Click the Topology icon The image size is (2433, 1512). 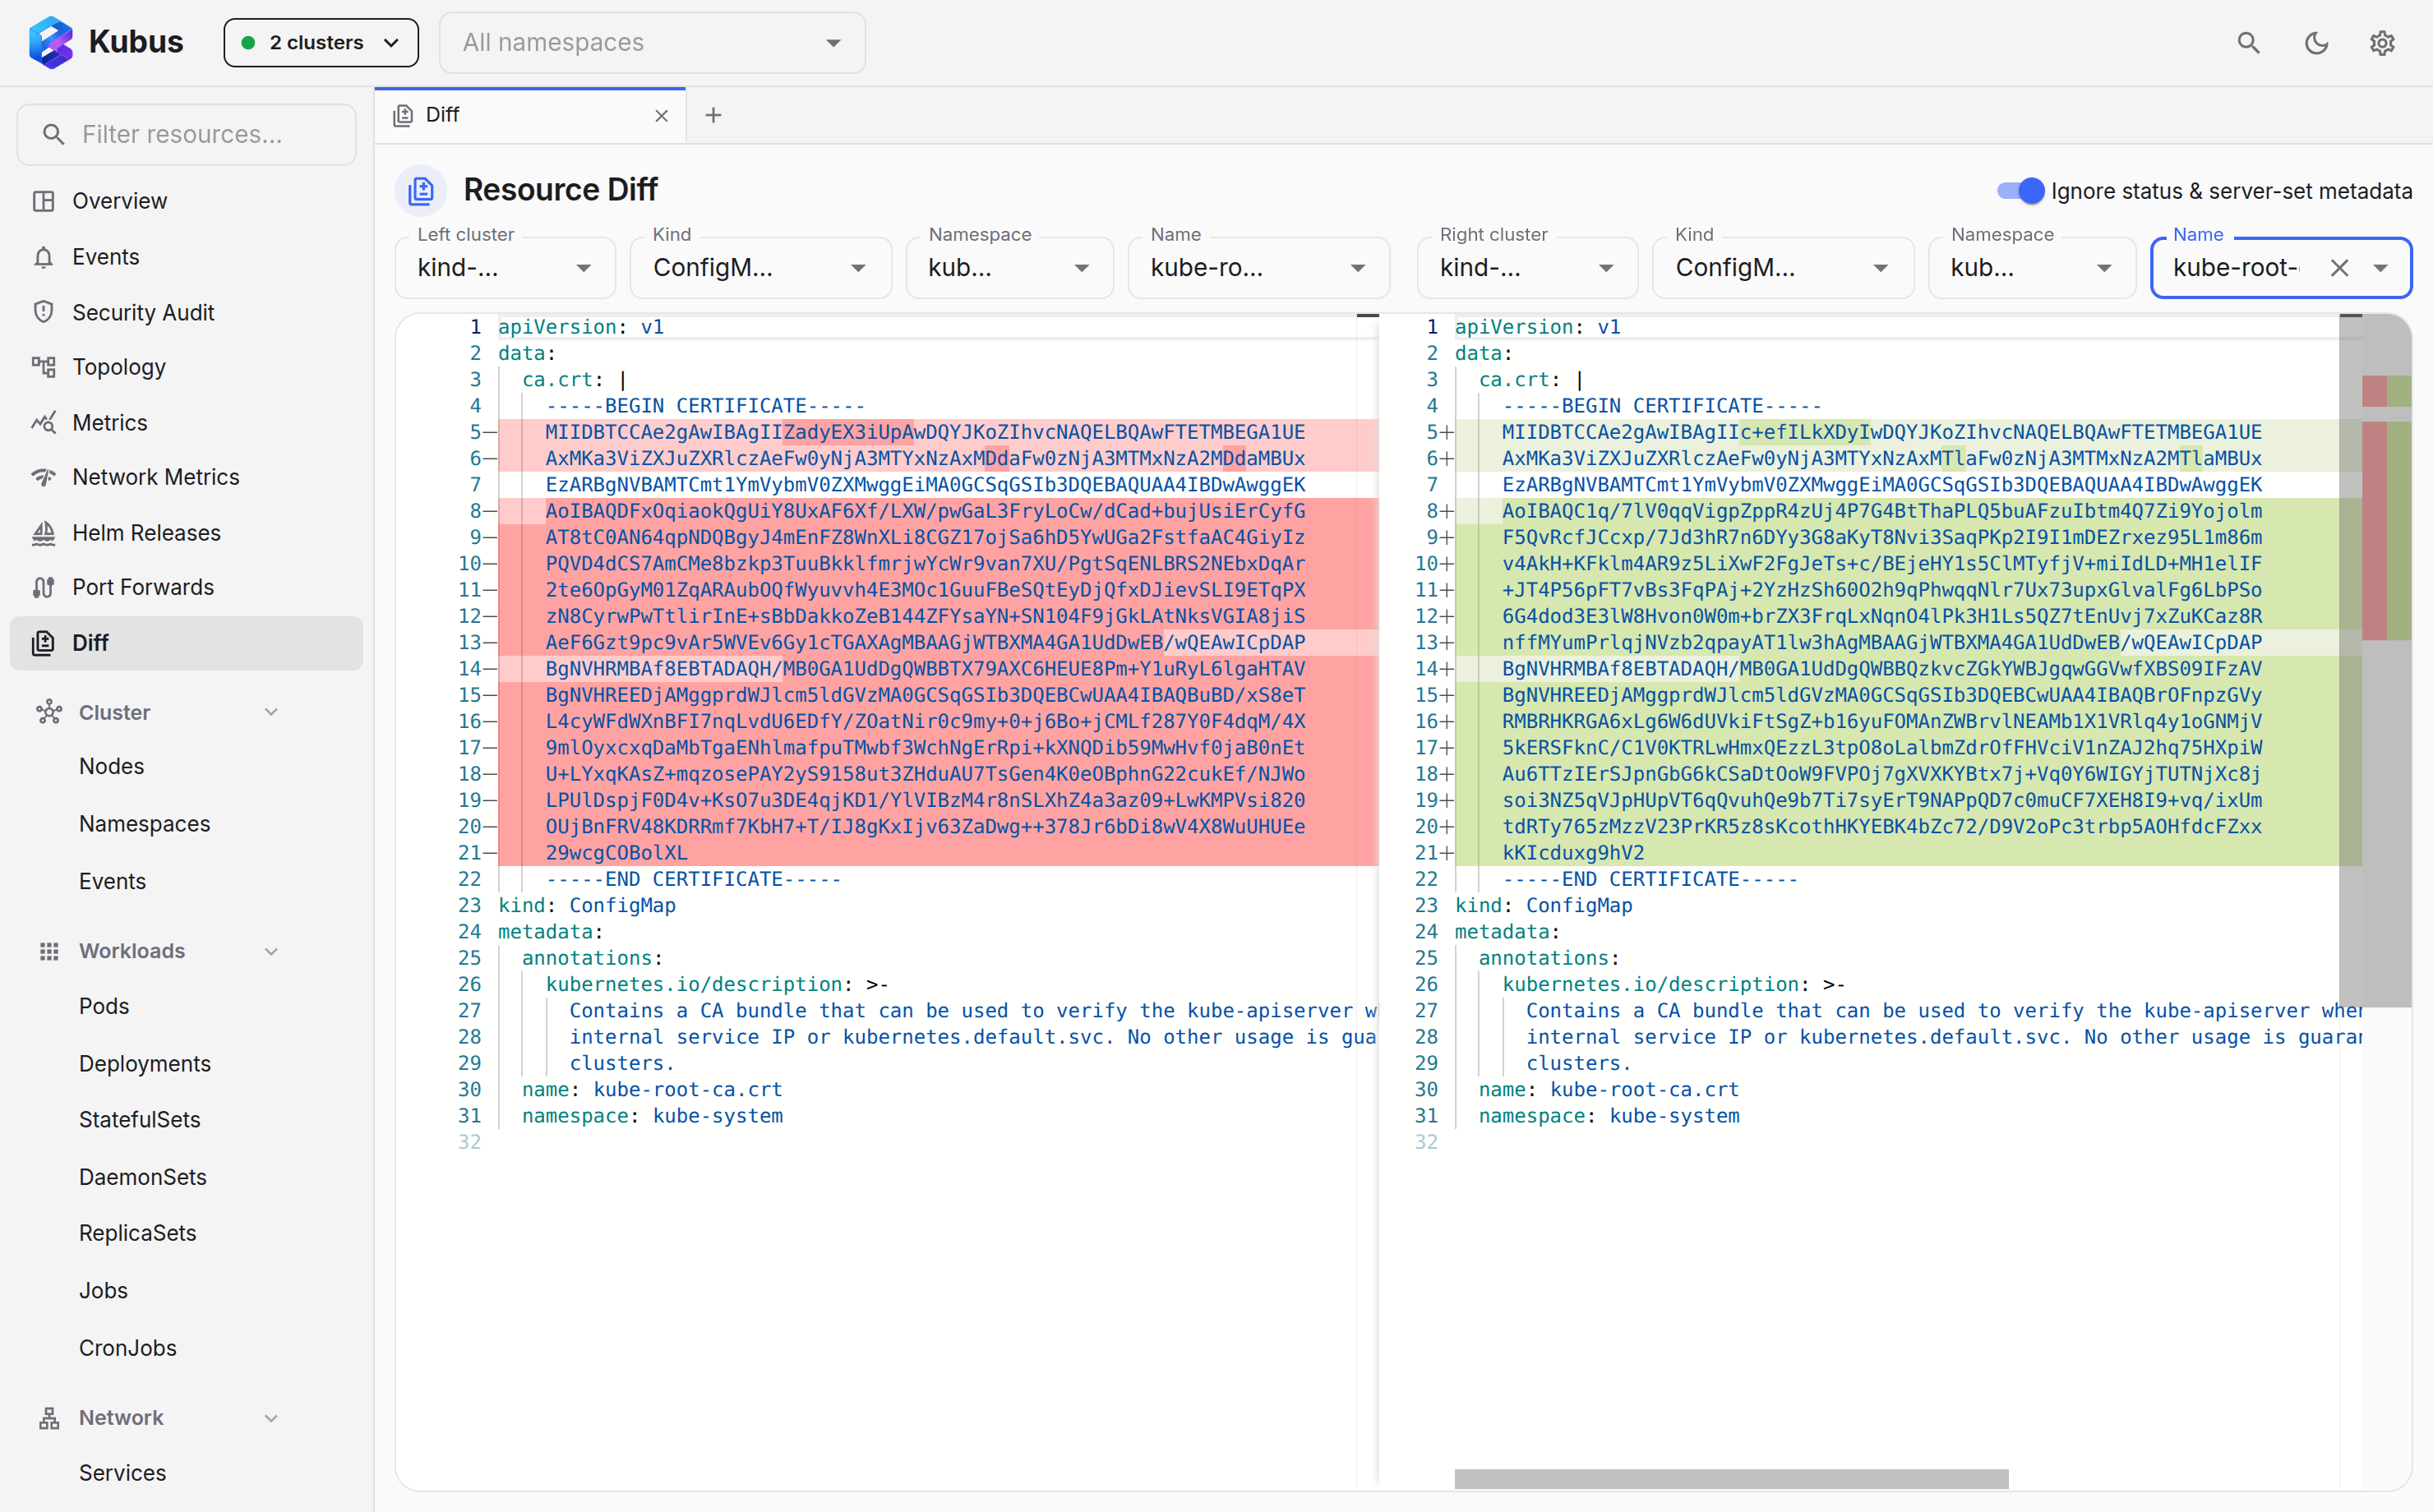[x=43, y=367]
